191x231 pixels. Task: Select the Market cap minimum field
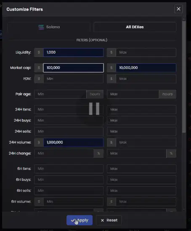[73, 68]
